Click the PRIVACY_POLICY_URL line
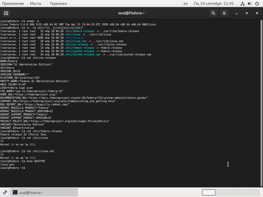263x197 pixels. (x=55, y=121)
